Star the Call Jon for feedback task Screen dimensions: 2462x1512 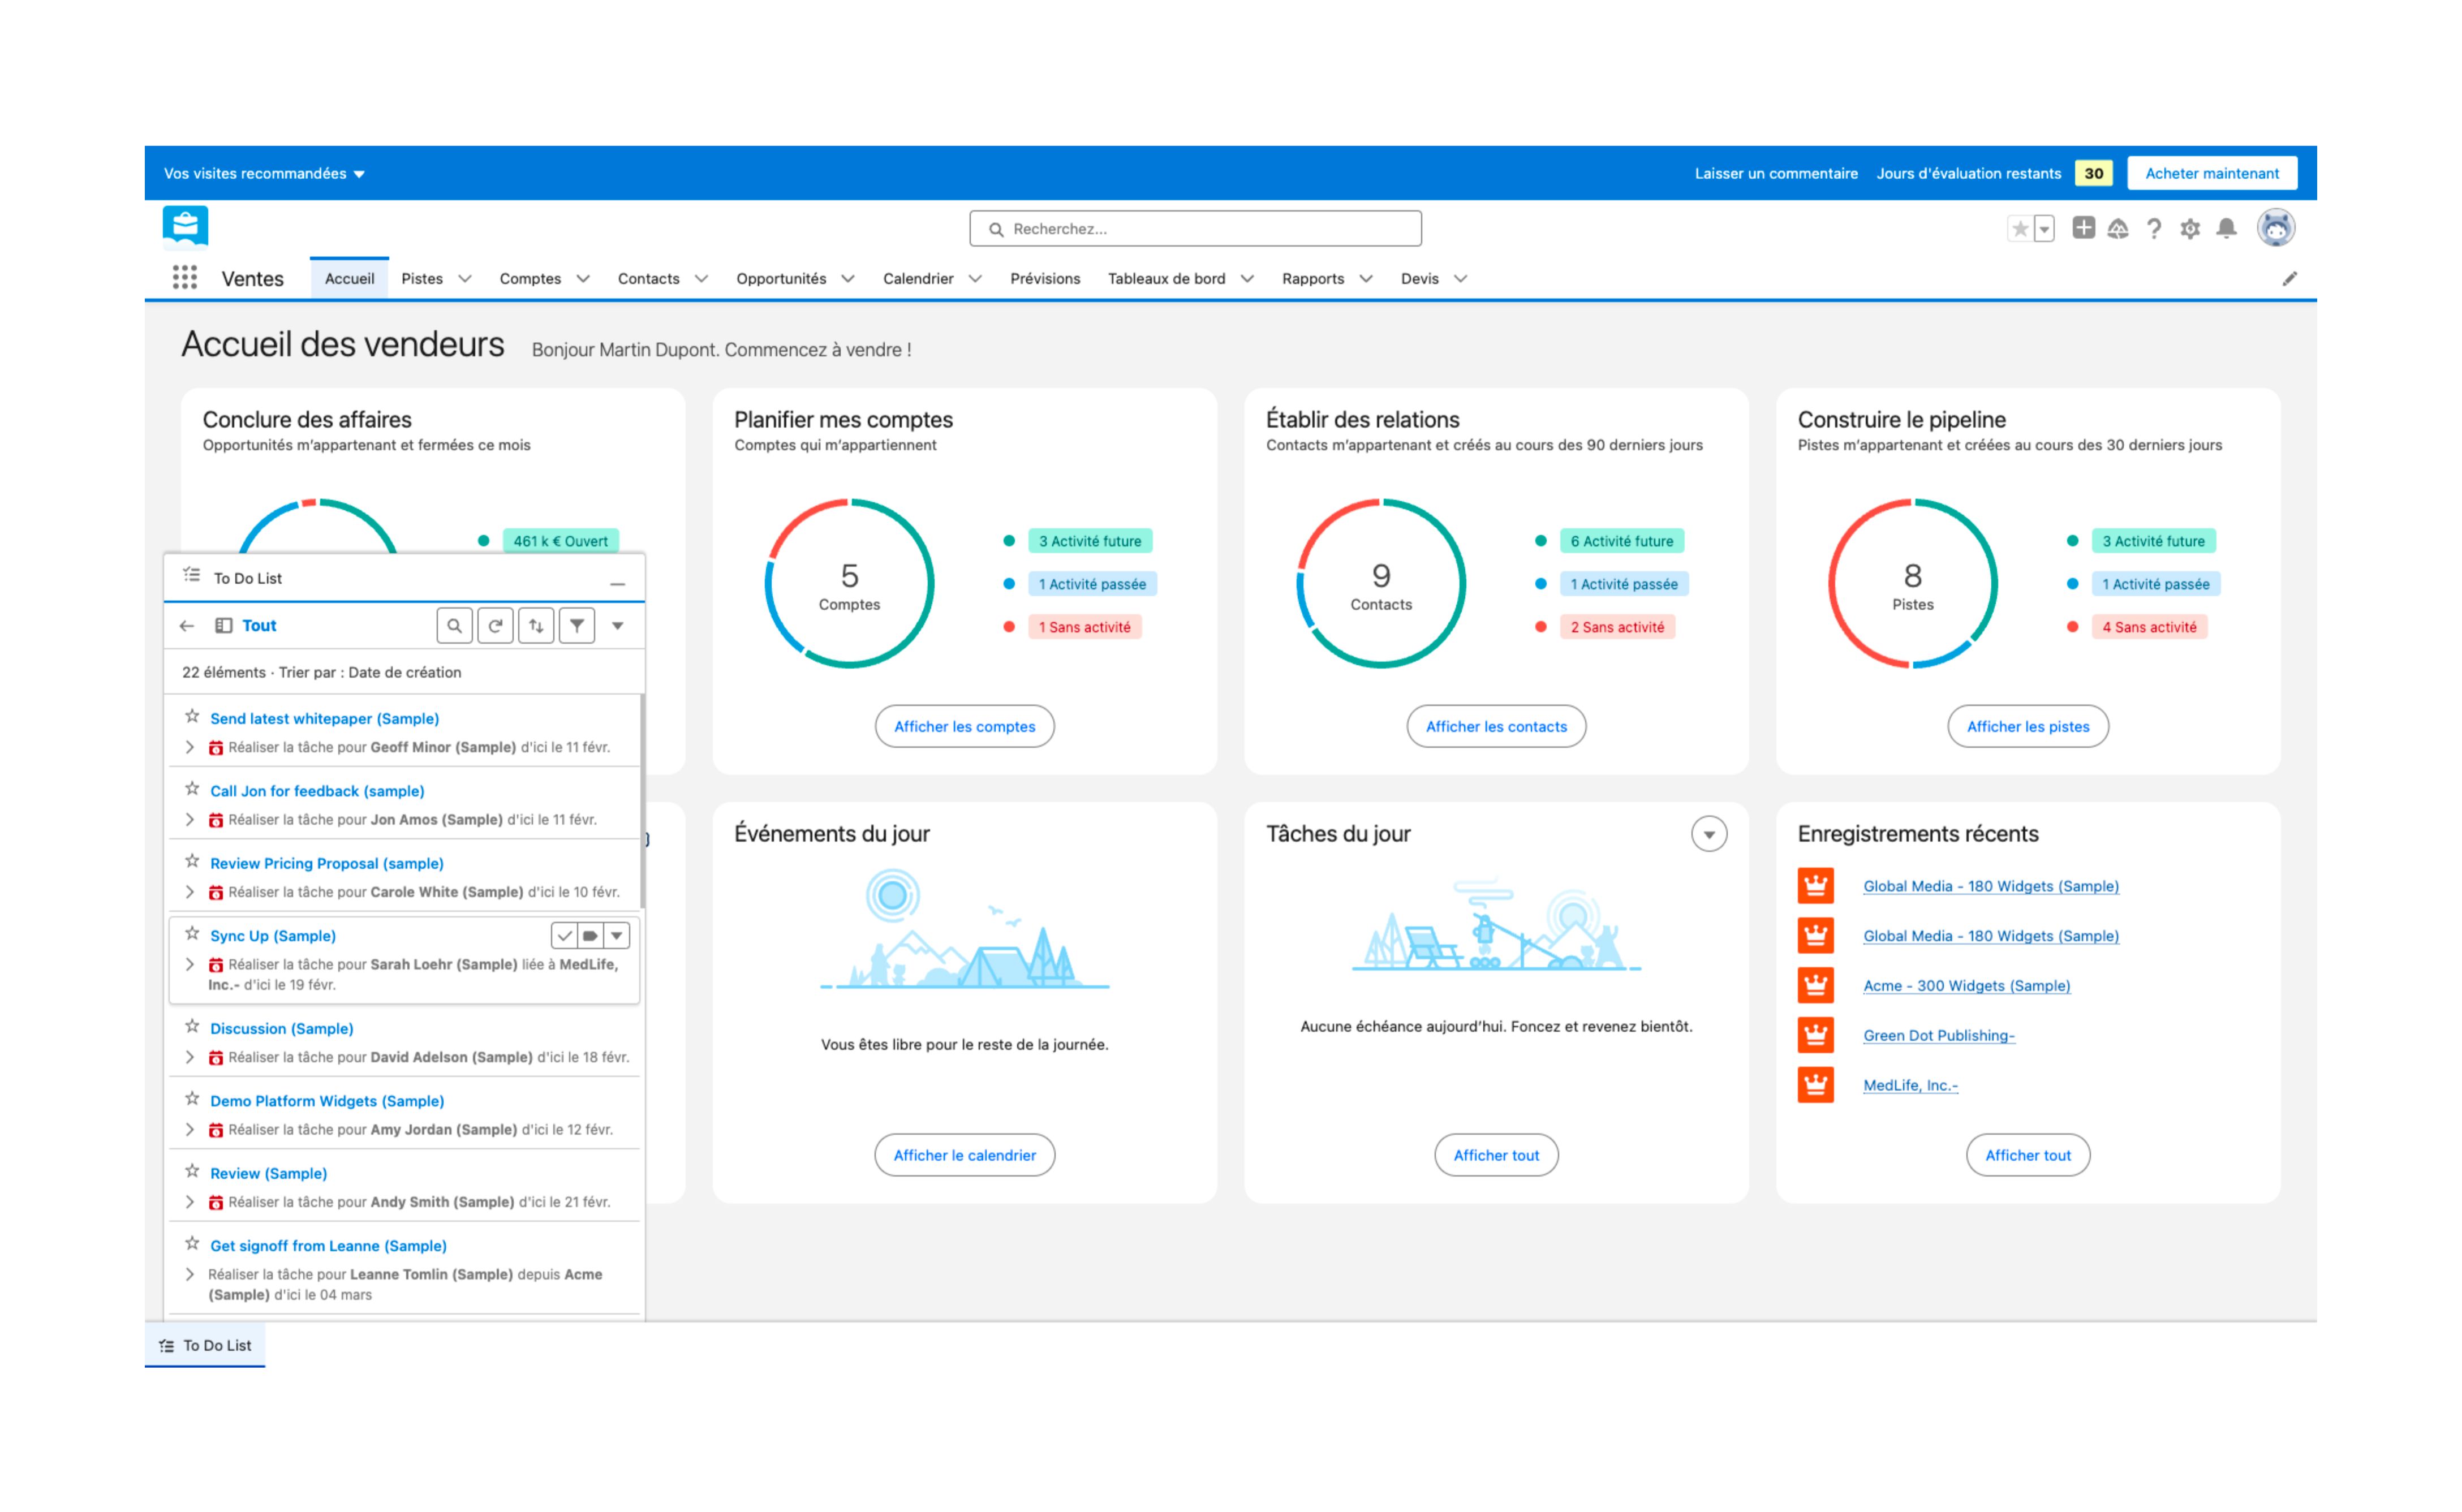pos(192,788)
